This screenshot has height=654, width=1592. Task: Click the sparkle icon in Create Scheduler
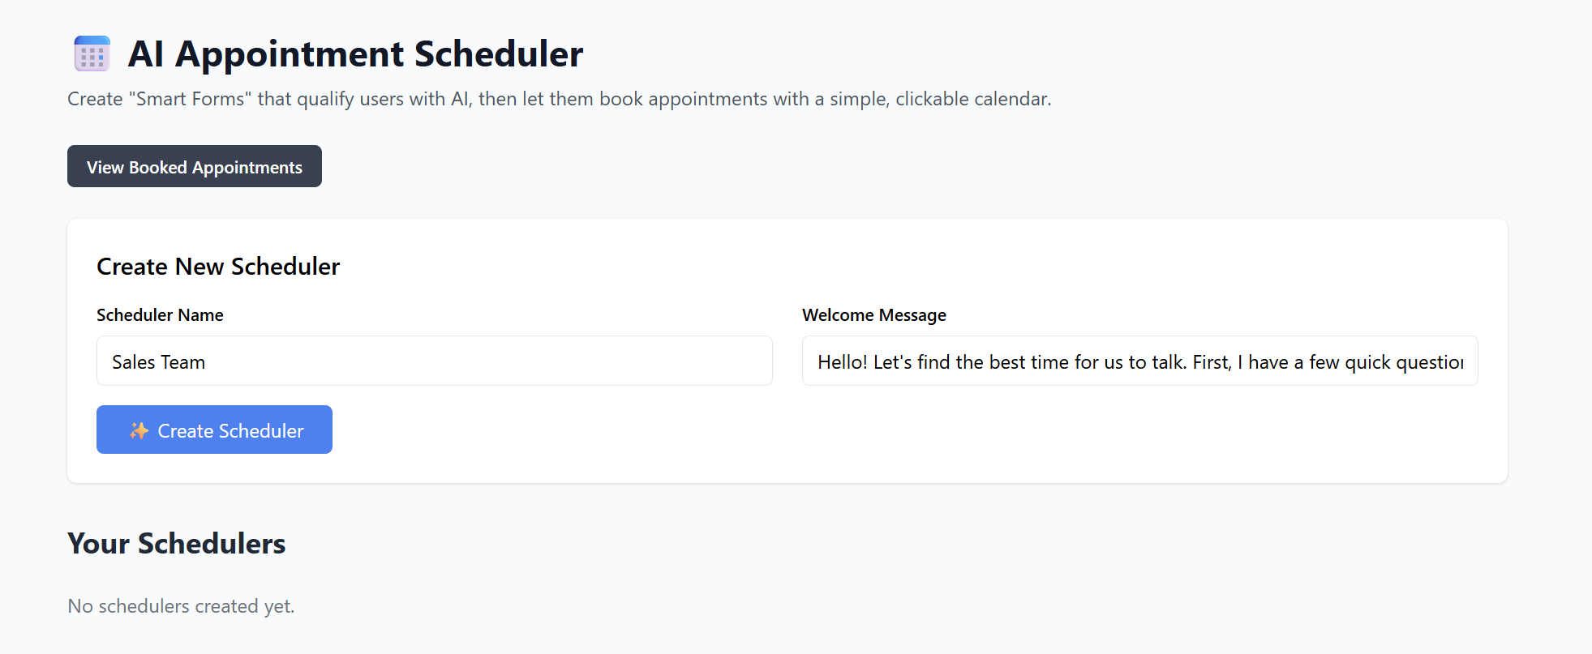(x=139, y=430)
